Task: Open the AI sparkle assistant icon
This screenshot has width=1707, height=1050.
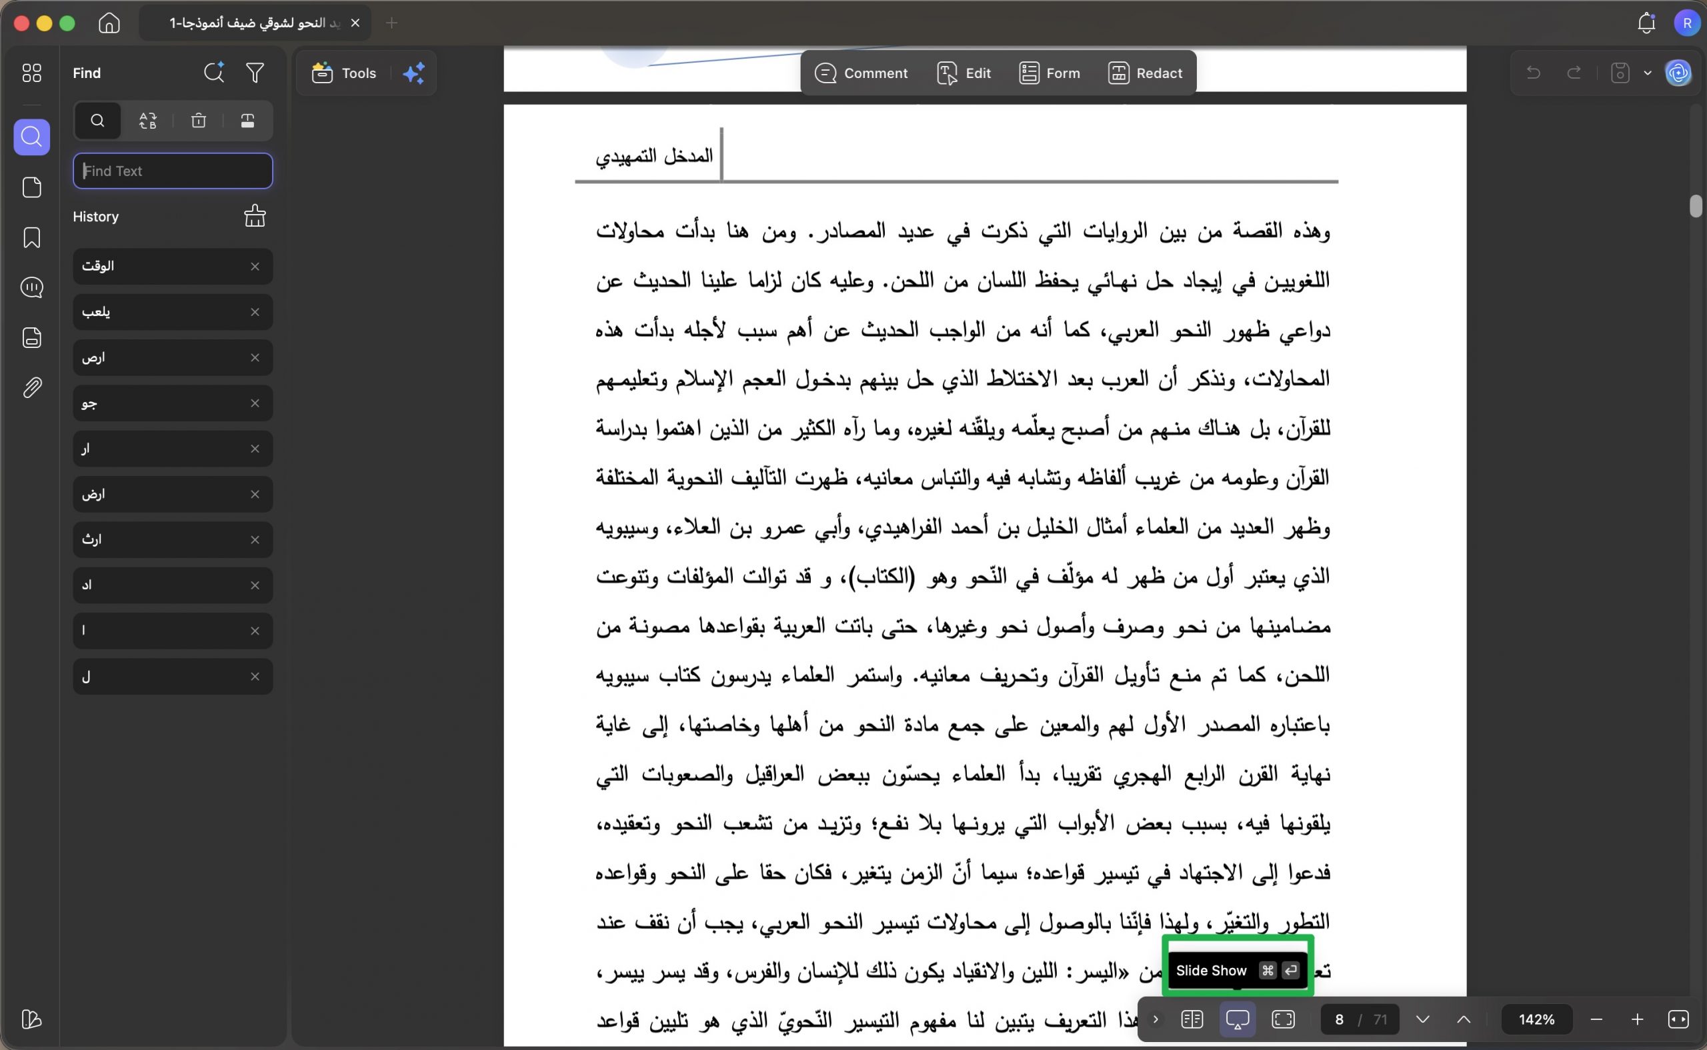Action: tap(414, 73)
